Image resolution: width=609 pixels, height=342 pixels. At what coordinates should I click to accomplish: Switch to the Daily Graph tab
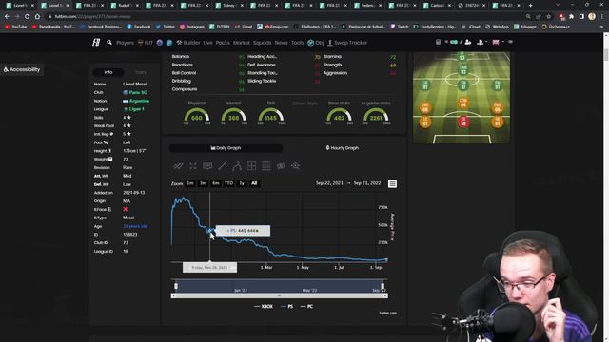(x=226, y=148)
